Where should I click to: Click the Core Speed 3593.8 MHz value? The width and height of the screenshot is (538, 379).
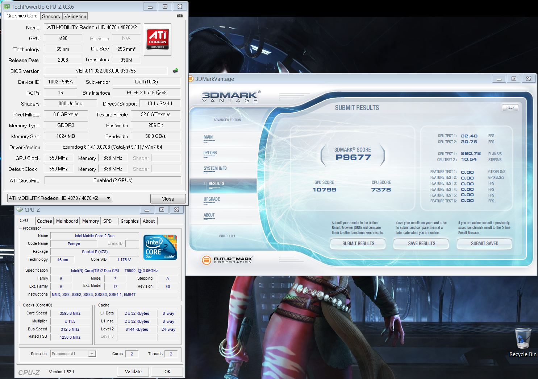tap(70, 313)
